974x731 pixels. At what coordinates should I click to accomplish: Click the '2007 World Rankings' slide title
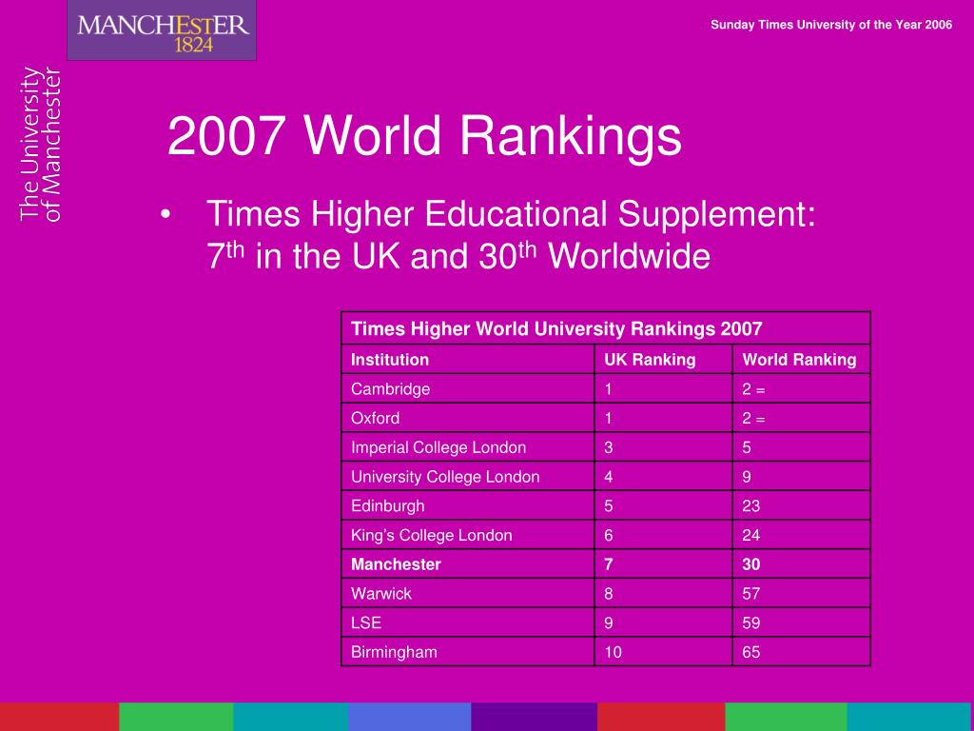coord(424,136)
